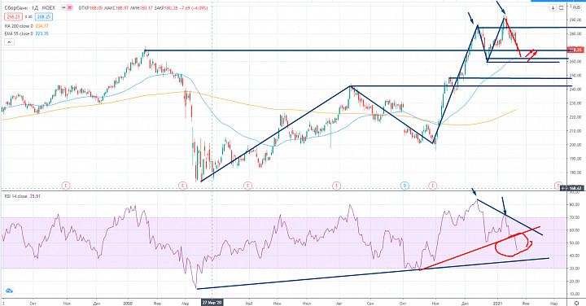586x306 pixels.
Task: Click the Сбербанк · 1Д · MOEX symbol title
Action: click(x=29, y=8)
